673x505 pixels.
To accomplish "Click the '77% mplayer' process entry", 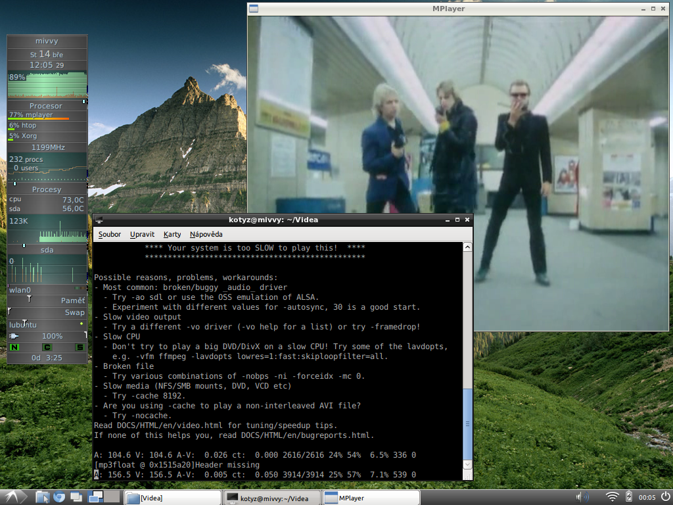I will click(x=47, y=115).
